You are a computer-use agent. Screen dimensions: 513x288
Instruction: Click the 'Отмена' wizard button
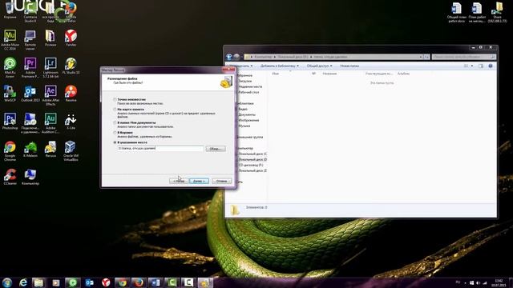click(221, 181)
